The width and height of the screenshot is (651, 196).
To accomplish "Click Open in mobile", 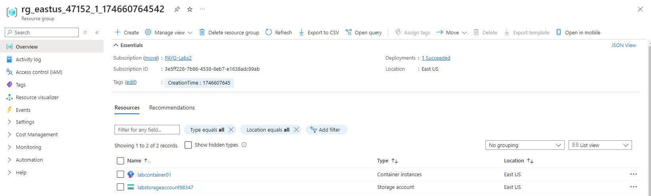I will point(578,32).
